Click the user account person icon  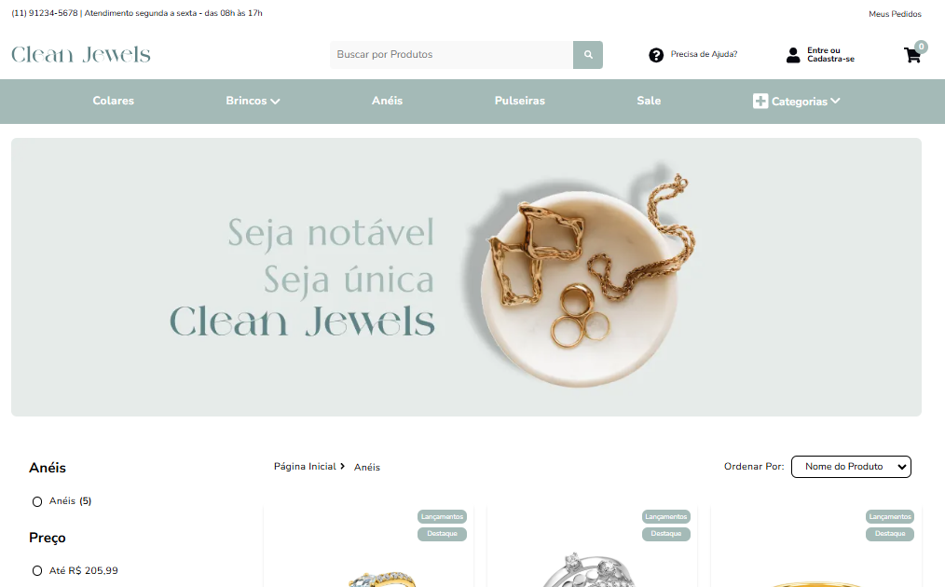(x=793, y=55)
